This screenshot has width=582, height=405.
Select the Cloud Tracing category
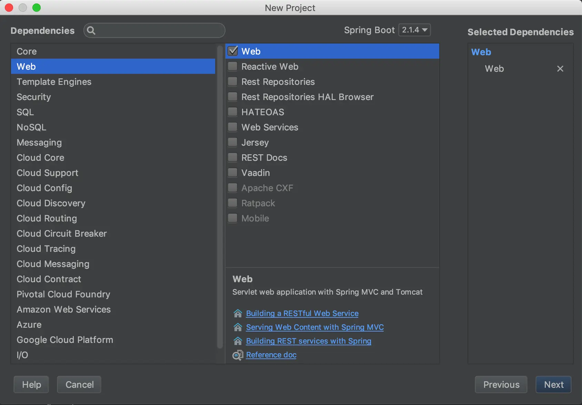tap(113, 248)
